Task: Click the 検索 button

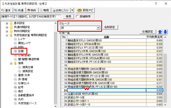Action: [69, 16]
